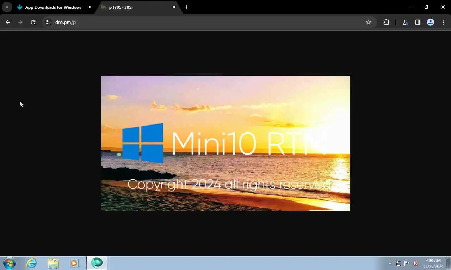Go back to previous page

(x=8, y=22)
